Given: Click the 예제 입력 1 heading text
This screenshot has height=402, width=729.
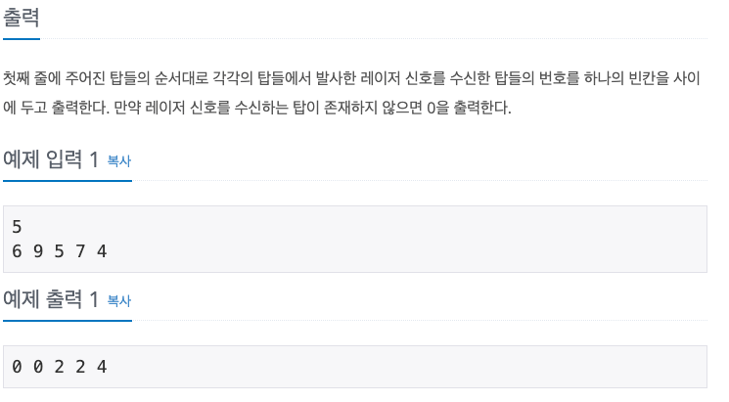Looking at the screenshot, I should (51, 160).
